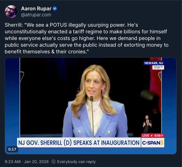Click the 11:58 AM clock label
Viewport: 182px width, 167px height.
point(158,67)
